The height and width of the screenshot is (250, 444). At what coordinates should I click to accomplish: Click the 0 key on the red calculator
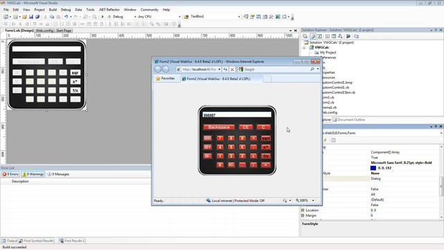[x=220, y=165]
